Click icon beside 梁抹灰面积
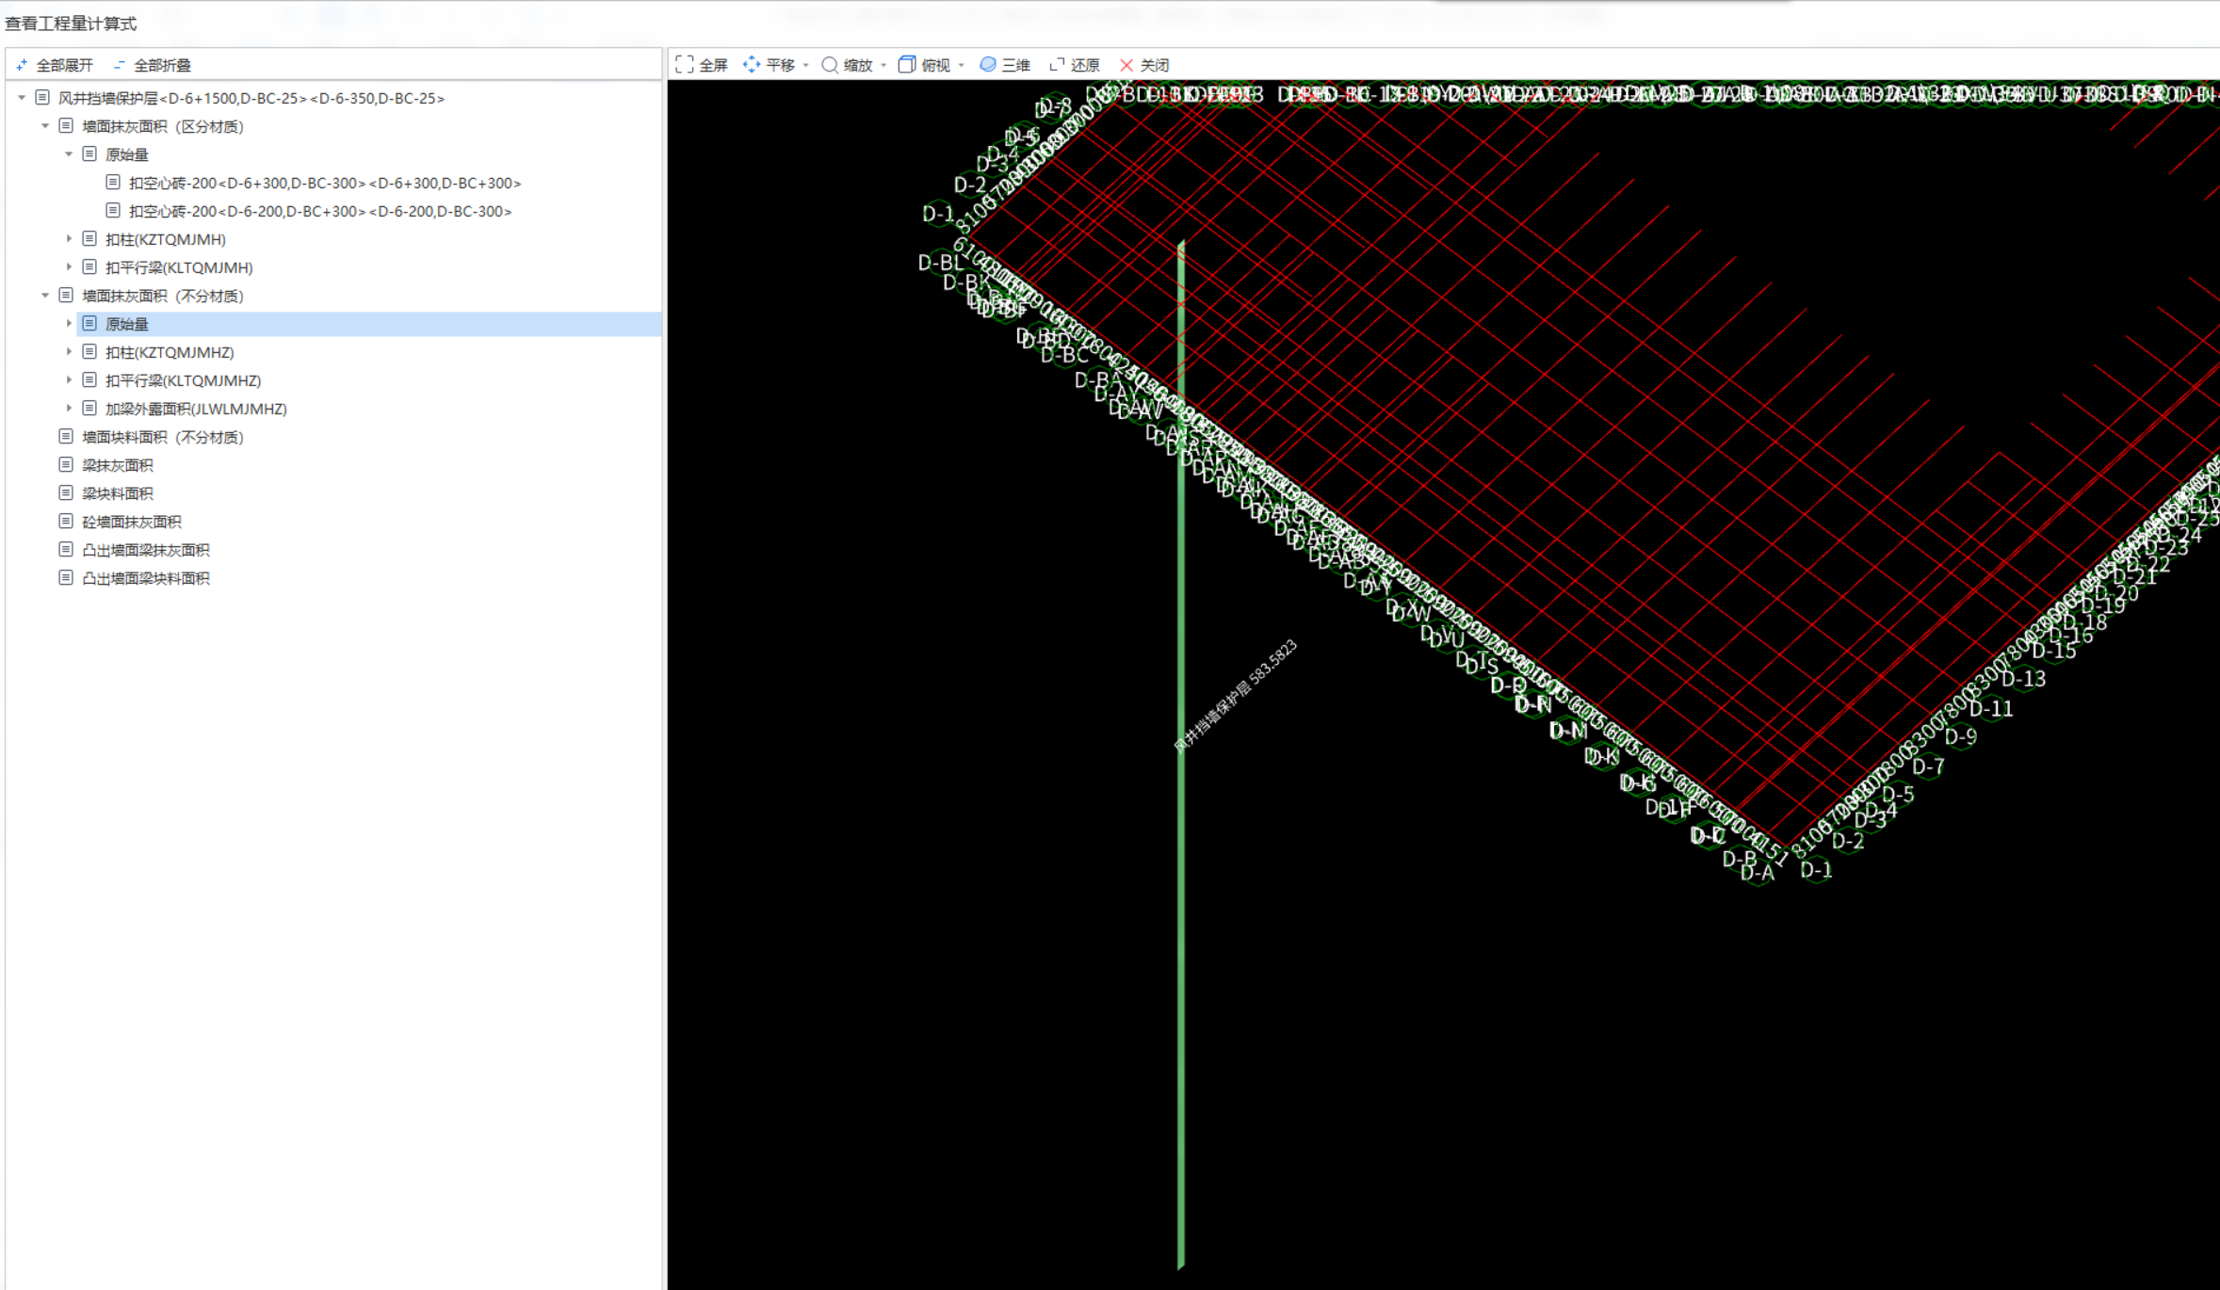2220x1290 pixels. coord(66,464)
